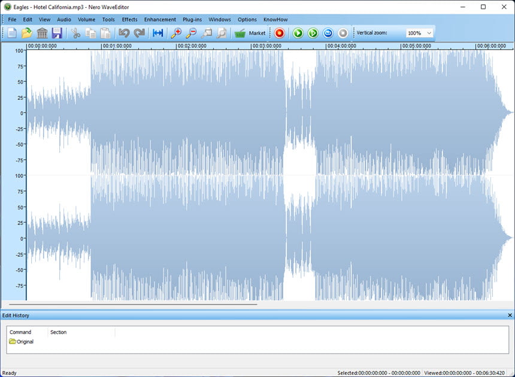Image resolution: width=515 pixels, height=377 pixels.
Task: Toggle the blue Loop playback button
Action: click(328, 33)
